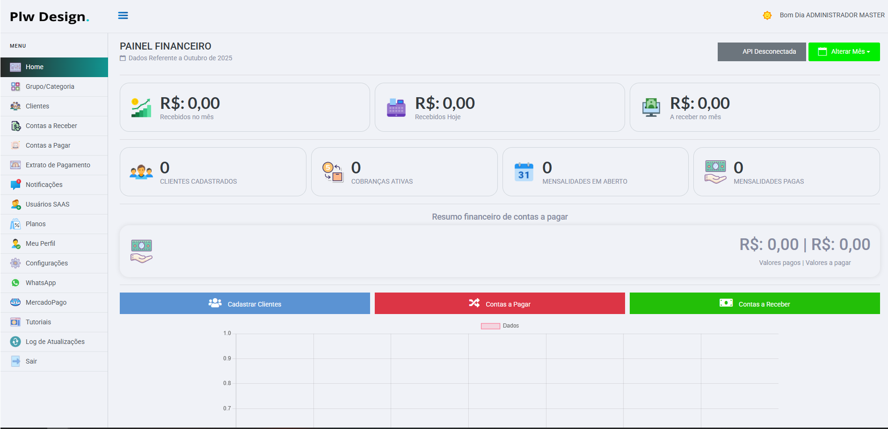The height and width of the screenshot is (429, 888).
Task: Click the API Desconectada status element
Action: click(x=762, y=51)
